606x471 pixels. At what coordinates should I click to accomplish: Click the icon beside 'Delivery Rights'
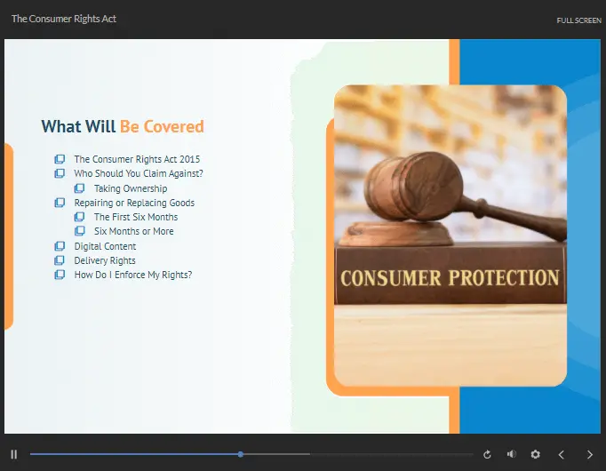click(60, 260)
